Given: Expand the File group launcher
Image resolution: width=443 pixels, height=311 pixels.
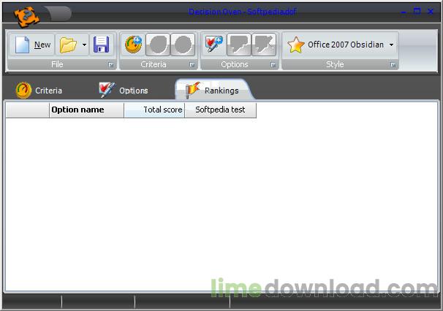Looking at the screenshot, I should tap(110, 65).
